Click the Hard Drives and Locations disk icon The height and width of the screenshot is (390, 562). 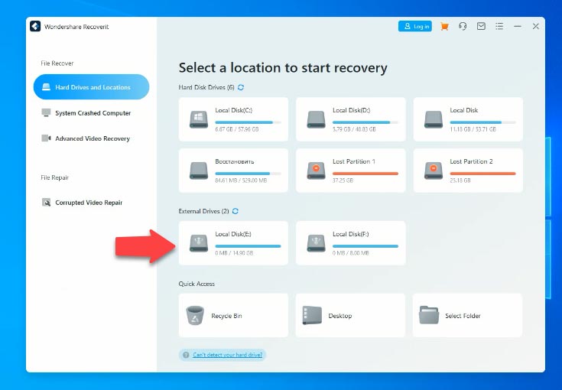pos(46,86)
